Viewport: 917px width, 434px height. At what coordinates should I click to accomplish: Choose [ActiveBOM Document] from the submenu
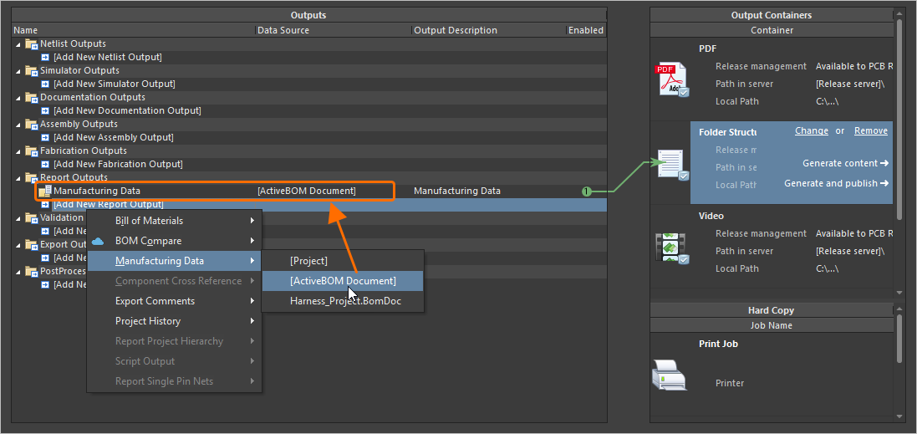[x=343, y=281]
